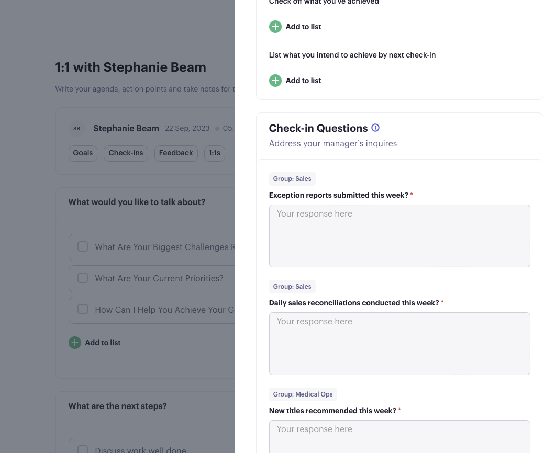Check 'What Are Your Current Priorities?' item
556x453 pixels.
point(83,278)
